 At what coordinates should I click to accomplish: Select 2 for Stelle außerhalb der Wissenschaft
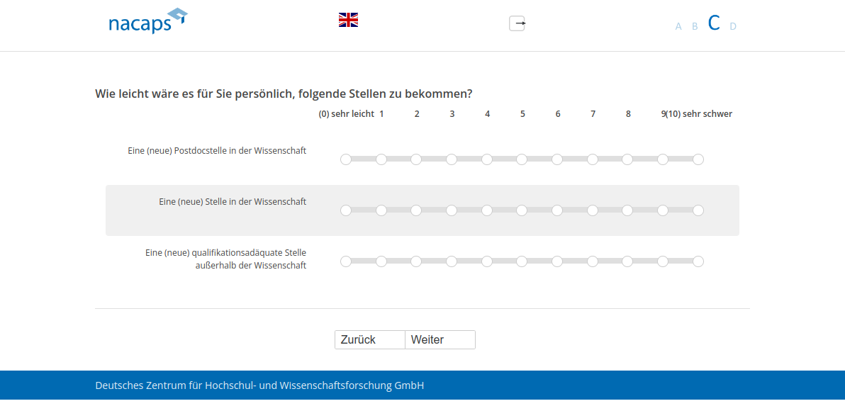416,261
